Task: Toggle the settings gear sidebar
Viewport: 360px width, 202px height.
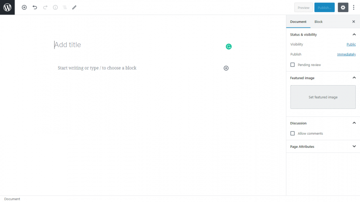Action: pos(343,7)
